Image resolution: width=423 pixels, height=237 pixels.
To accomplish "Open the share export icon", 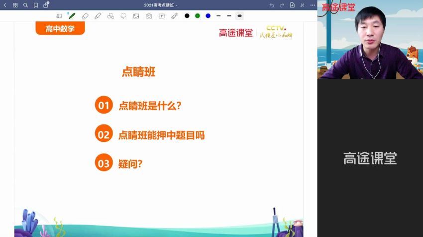I will tap(46, 5).
